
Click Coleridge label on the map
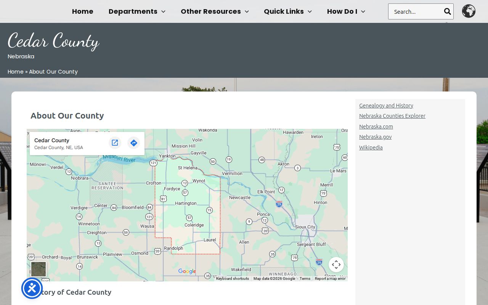(194, 225)
